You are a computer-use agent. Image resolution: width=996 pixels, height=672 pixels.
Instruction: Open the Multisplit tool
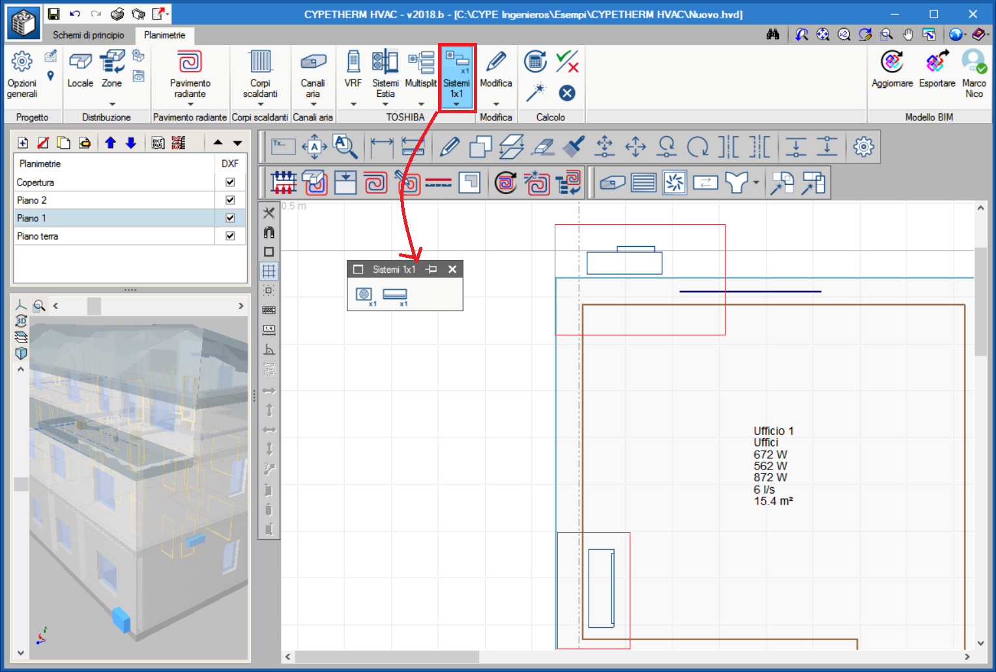click(x=420, y=70)
